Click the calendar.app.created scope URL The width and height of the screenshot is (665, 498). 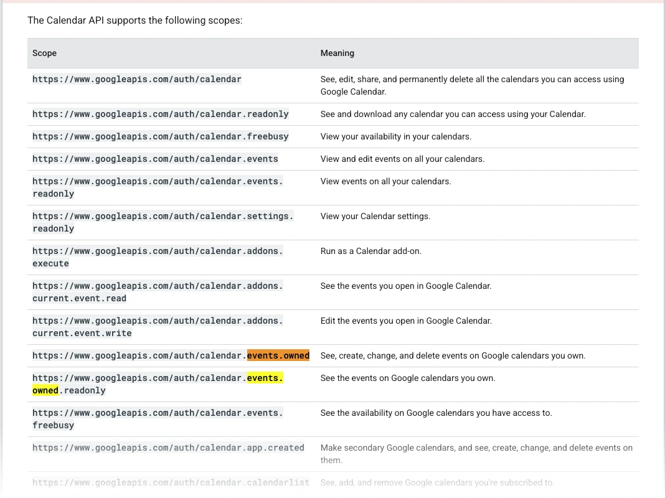168,448
